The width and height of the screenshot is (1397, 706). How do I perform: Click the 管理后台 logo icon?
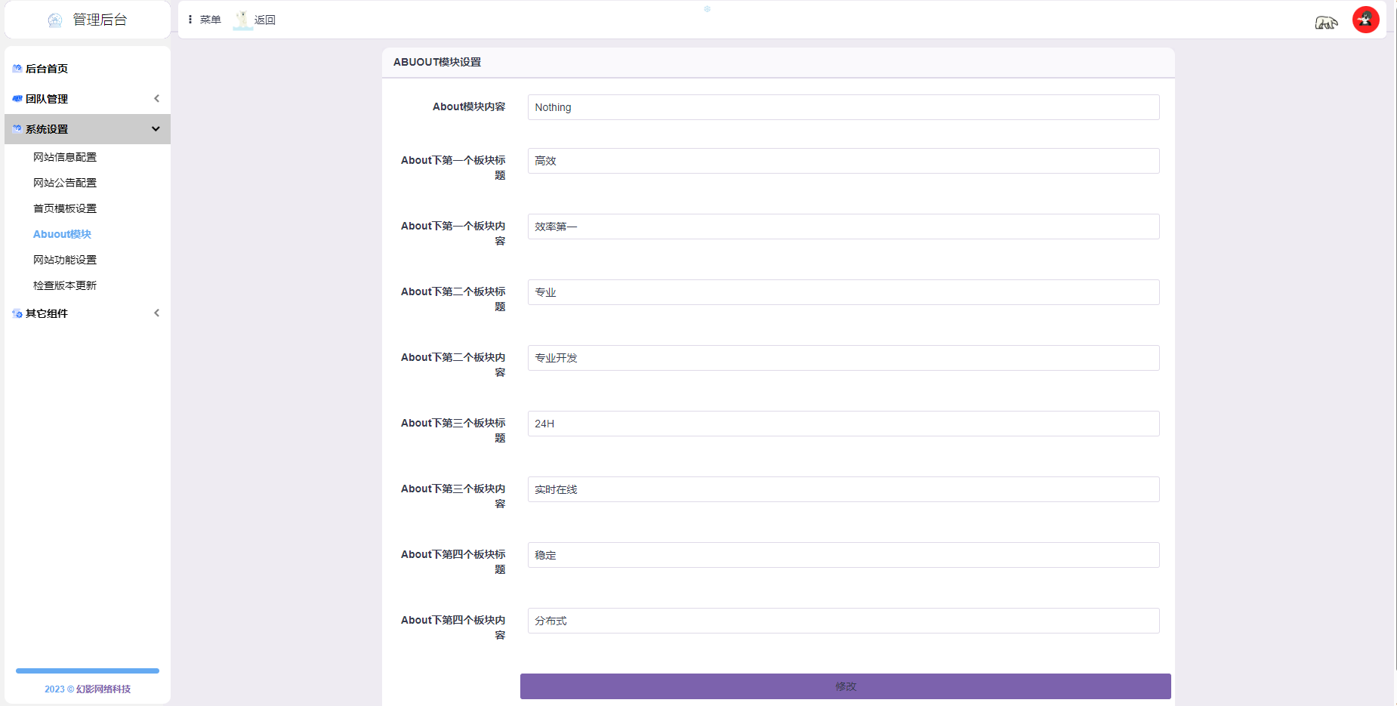[x=55, y=20]
